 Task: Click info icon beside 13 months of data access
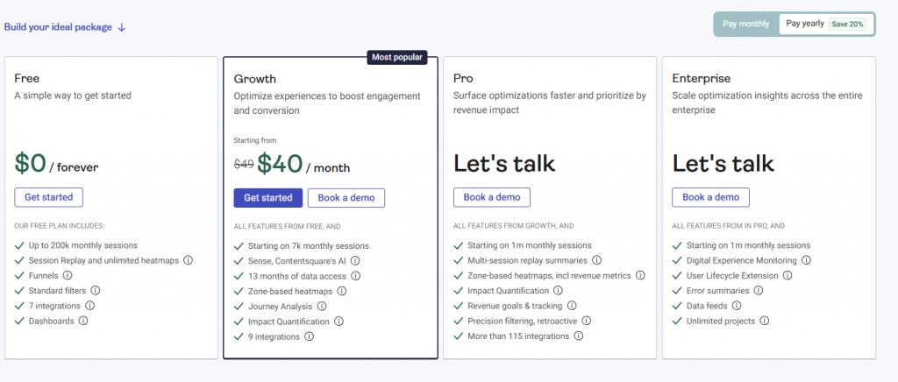(355, 276)
